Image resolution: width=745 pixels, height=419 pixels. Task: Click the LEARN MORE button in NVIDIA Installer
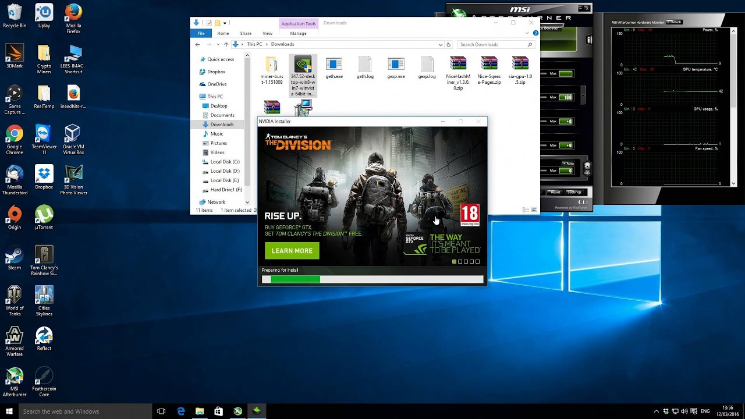point(292,251)
